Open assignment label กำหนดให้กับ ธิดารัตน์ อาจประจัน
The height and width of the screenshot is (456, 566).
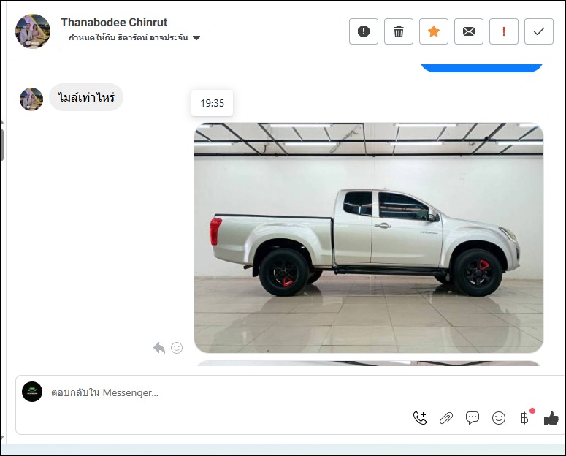tap(129, 37)
